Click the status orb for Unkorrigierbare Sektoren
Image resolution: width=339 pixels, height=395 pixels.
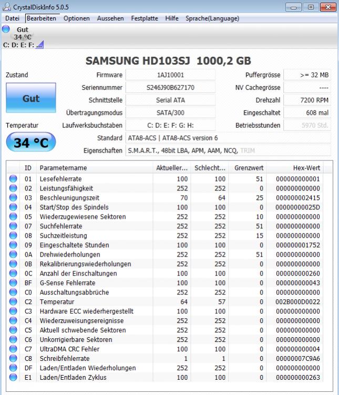(13, 339)
